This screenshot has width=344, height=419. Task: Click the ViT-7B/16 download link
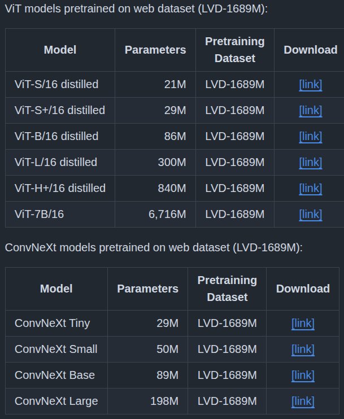coord(310,215)
